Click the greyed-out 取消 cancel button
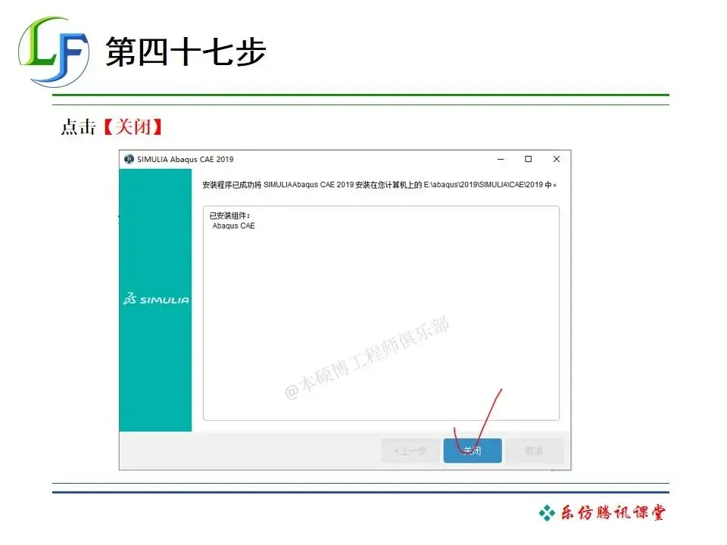The width and height of the screenshot is (727, 545). click(534, 450)
